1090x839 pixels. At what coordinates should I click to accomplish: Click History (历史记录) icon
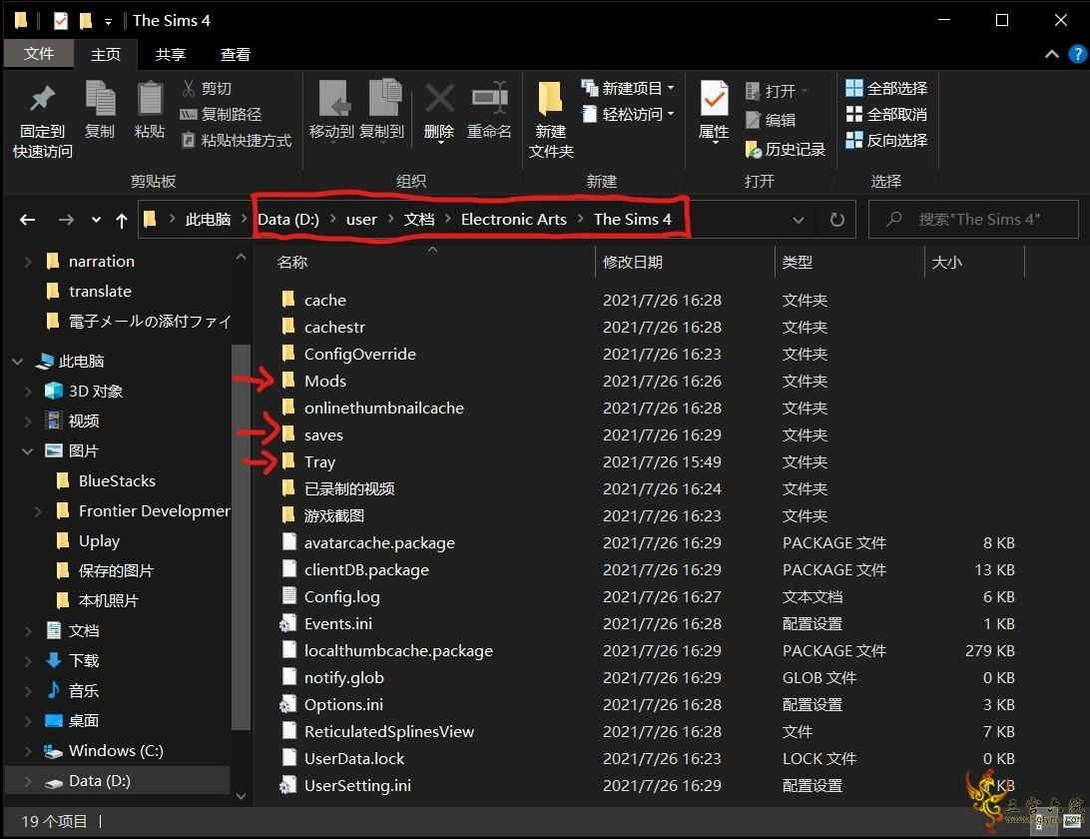(753, 149)
